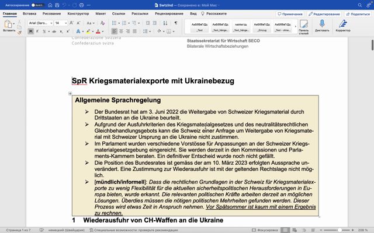Open the ellipsis more-commands menu
The height and width of the screenshot is (233, 374).
point(89,5)
